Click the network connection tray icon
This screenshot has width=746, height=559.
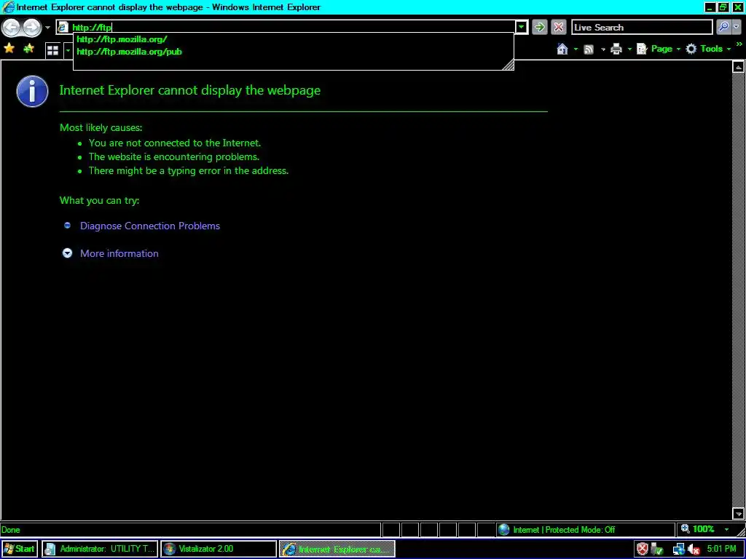click(678, 549)
